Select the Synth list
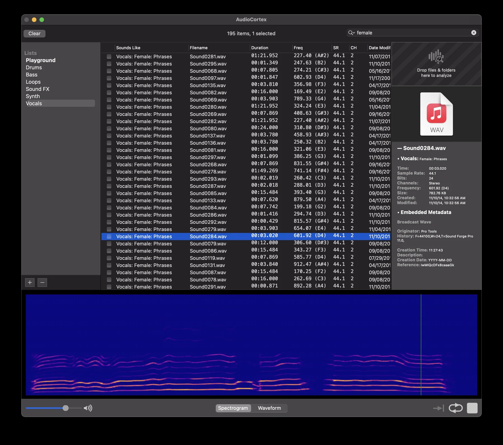The height and width of the screenshot is (445, 503). click(x=33, y=96)
